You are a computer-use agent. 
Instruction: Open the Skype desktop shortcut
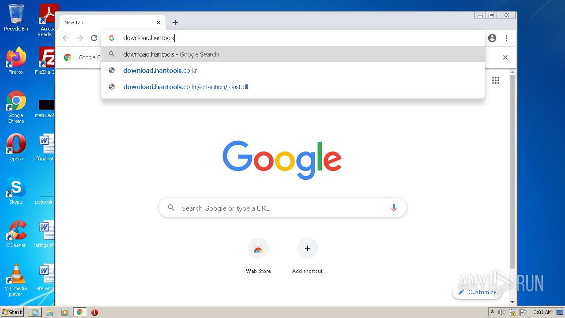click(x=16, y=190)
